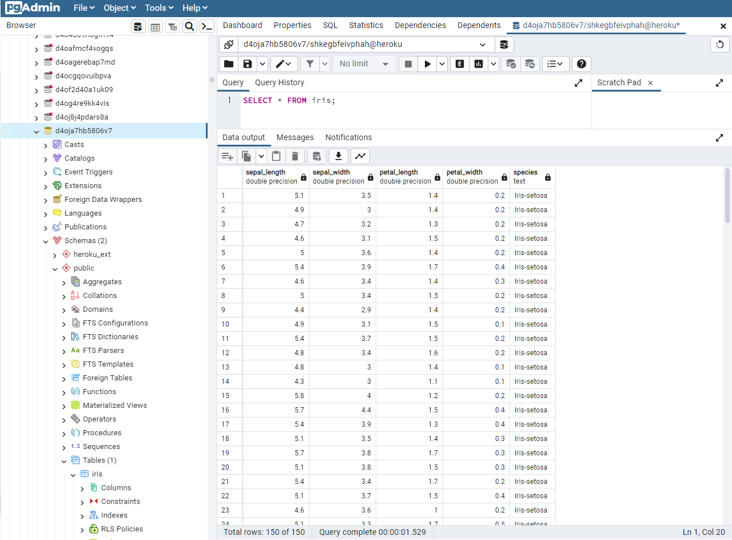Expand the Columns node under iris
This screenshot has width=732, height=540.
(x=82, y=488)
